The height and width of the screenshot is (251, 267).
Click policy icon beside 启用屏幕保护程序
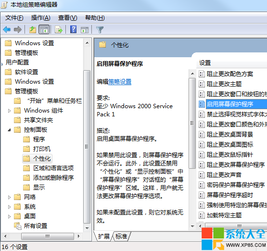(x=202, y=104)
